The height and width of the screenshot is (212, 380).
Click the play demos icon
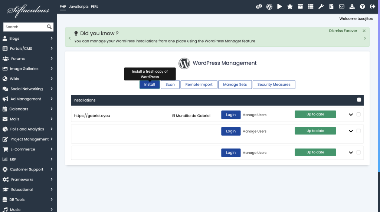click(279, 7)
